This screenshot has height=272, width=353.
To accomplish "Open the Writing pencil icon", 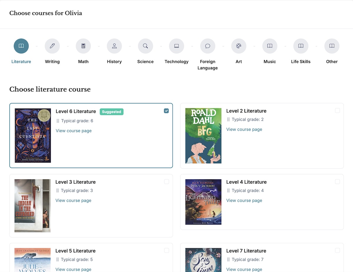I will 52,46.
